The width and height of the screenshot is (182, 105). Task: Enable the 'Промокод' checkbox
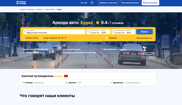107,38
